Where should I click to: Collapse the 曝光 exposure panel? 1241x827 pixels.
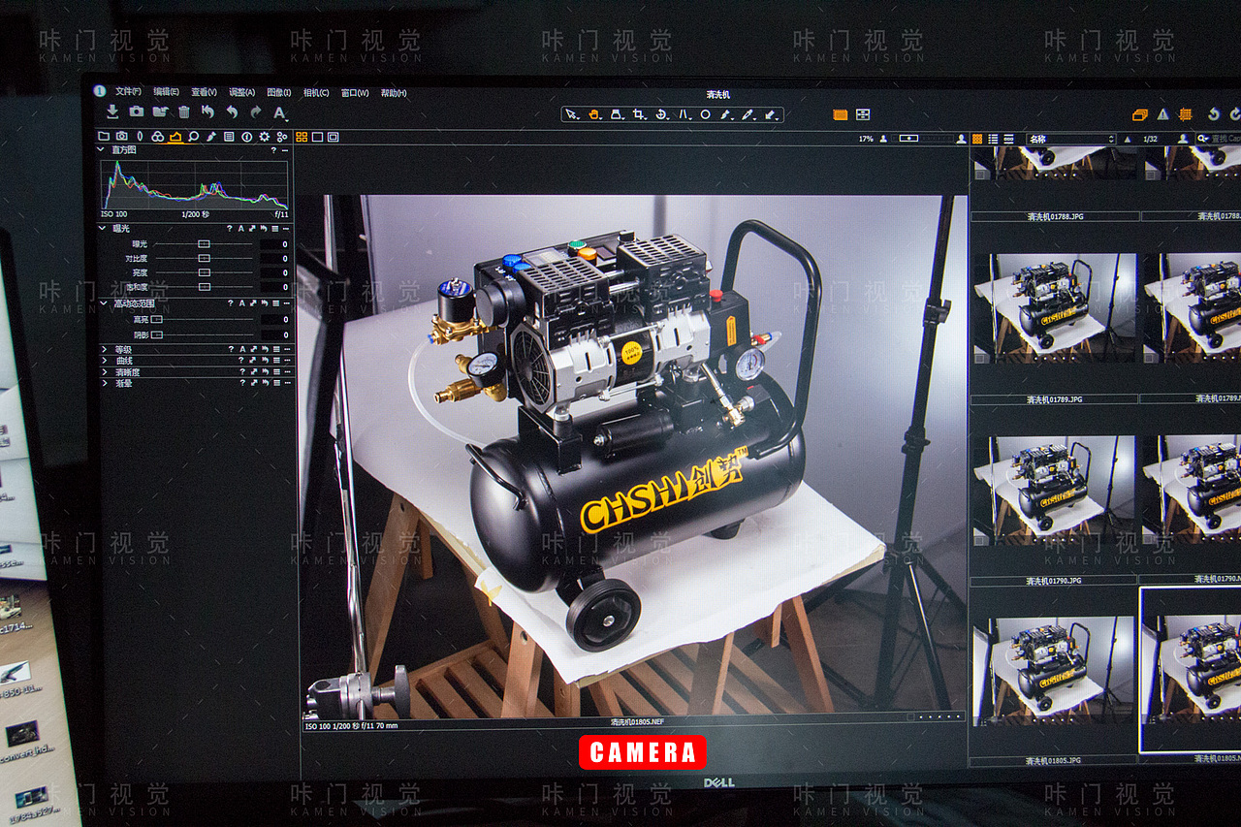click(x=104, y=229)
